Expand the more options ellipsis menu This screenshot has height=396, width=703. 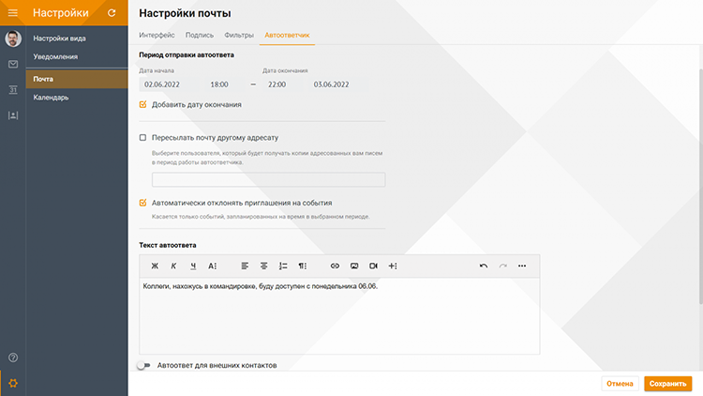pos(522,266)
